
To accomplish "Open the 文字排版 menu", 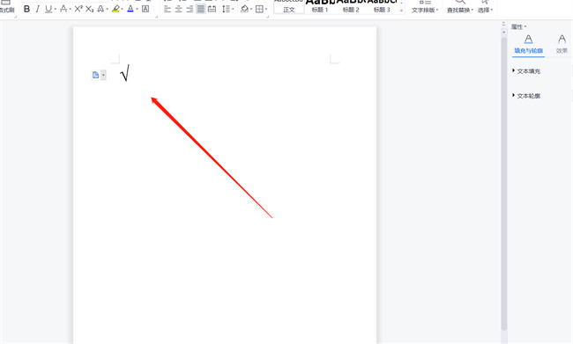I will coord(425,6).
